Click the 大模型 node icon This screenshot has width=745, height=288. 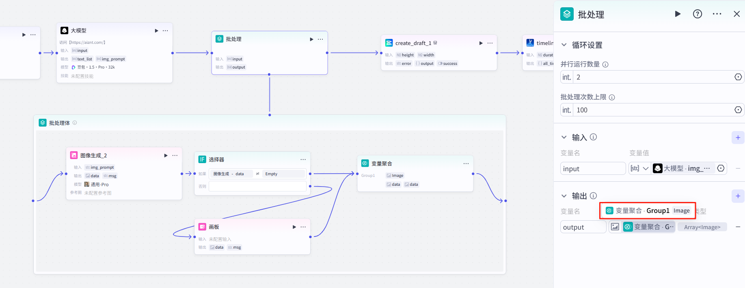pyautogui.click(x=65, y=30)
